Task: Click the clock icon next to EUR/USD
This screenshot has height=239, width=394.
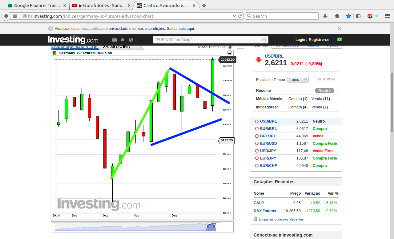Action: click(x=257, y=144)
